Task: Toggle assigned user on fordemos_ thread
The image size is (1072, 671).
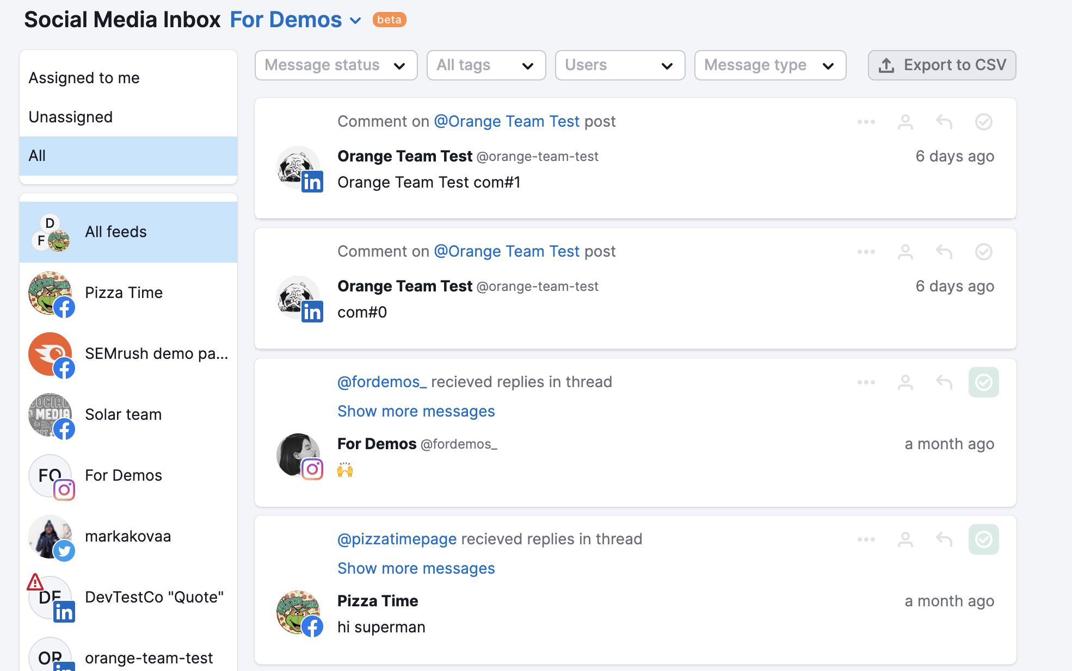Action: point(904,381)
